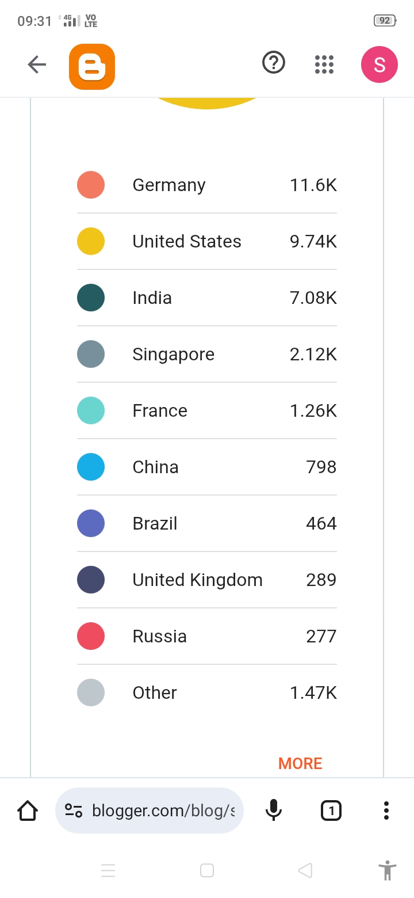The width and height of the screenshot is (414, 898).
Task: Tap the microphone voice search icon
Action: [x=274, y=811]
